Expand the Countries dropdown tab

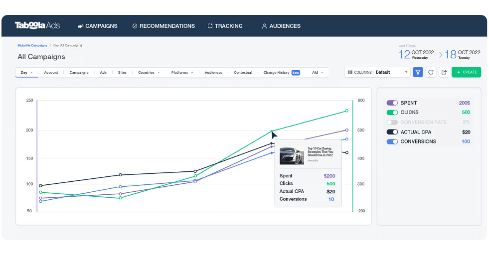[149, 72]
